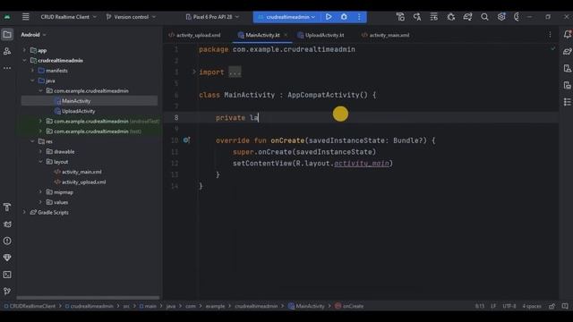
Task: Expand the drawable folder
Action: (40, 151)
